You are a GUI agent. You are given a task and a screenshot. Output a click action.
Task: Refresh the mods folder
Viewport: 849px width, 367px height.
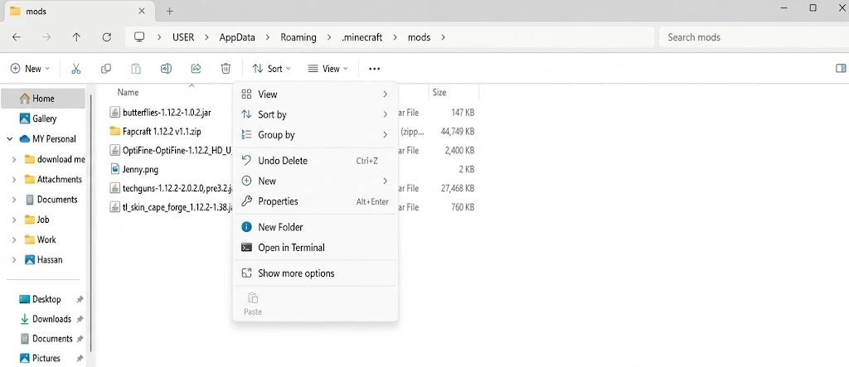pyautogui.click(x=107, y=37)
